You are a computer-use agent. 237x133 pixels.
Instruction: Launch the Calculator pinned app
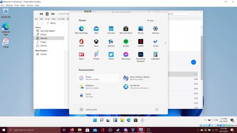click(x=156, y=56)
